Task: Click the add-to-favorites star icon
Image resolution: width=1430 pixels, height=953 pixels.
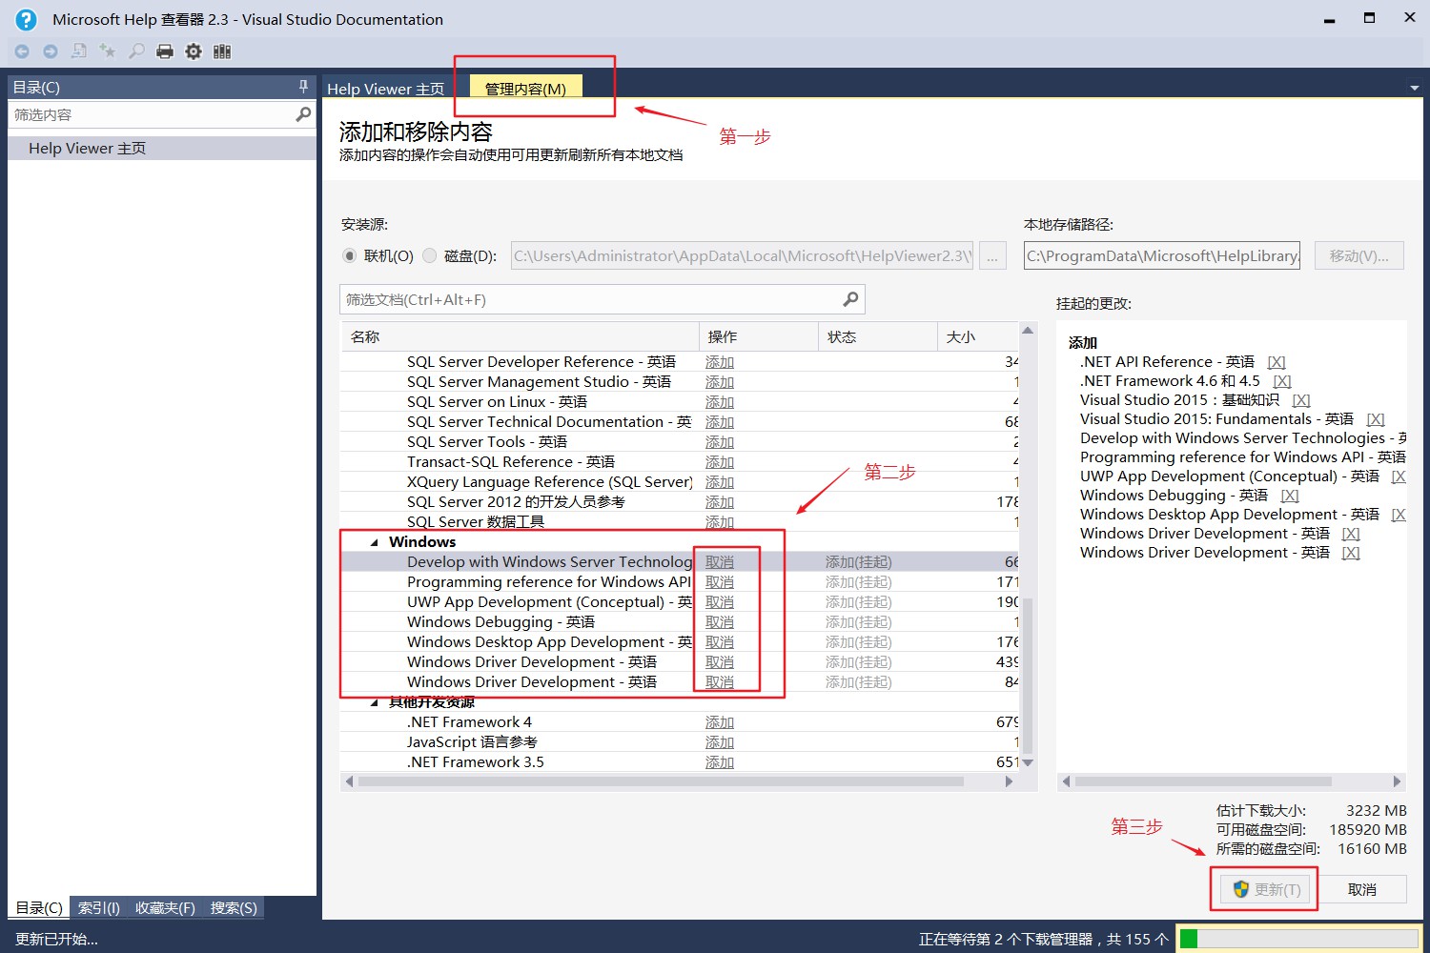Action: 107,51
